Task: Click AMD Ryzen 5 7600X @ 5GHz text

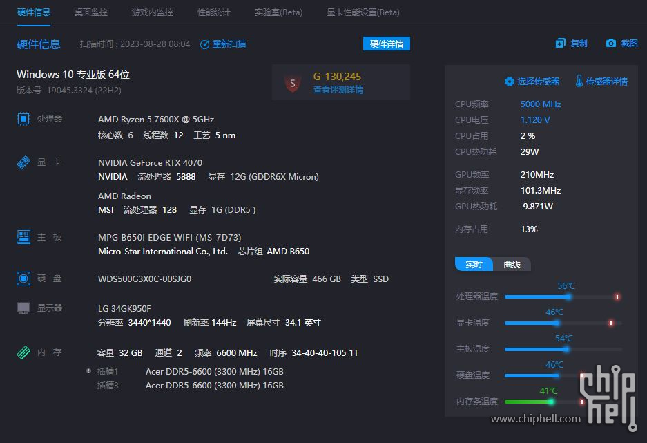Action: [x=156, y=120]
